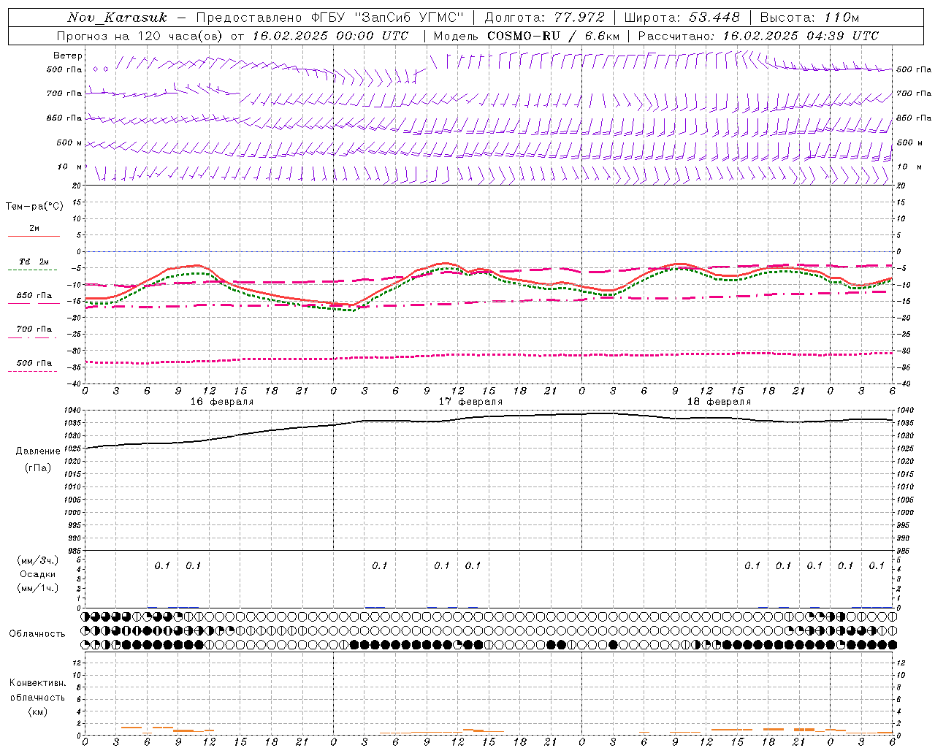
Task: Click the Долгота: 77.972 longitude value
Action: (544, 18)
